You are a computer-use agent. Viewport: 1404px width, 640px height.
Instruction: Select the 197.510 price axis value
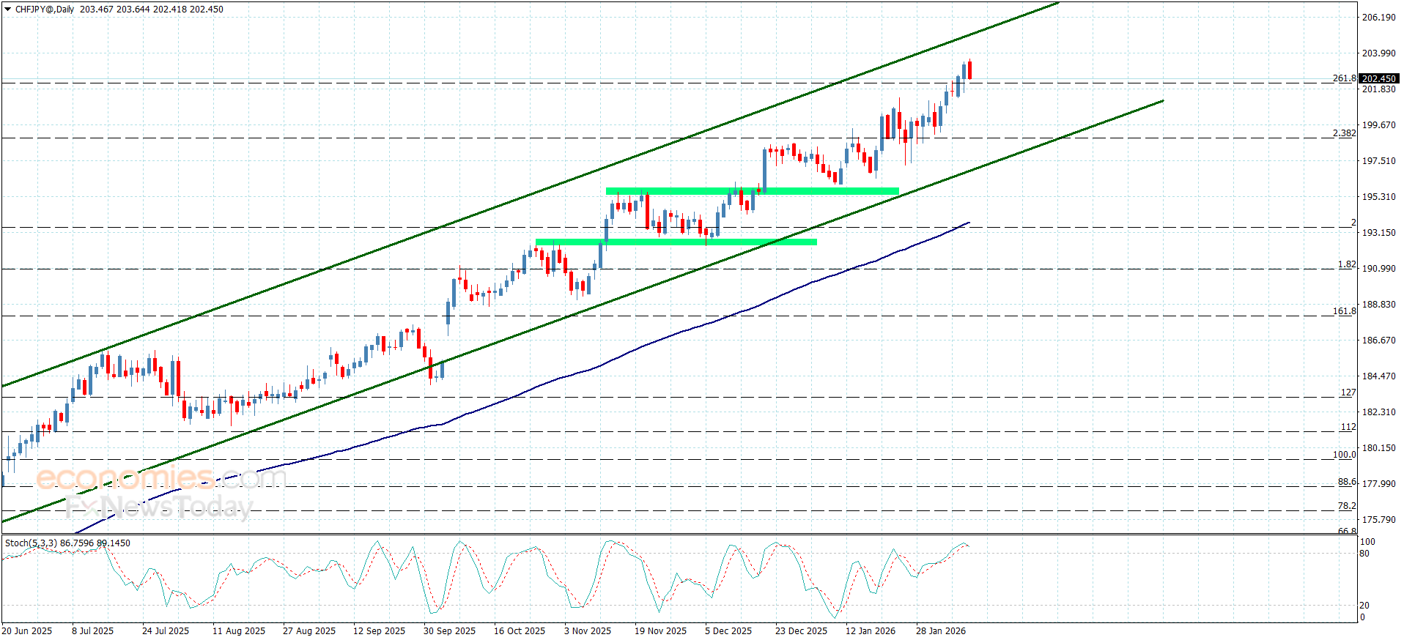tap(1378, 161)
